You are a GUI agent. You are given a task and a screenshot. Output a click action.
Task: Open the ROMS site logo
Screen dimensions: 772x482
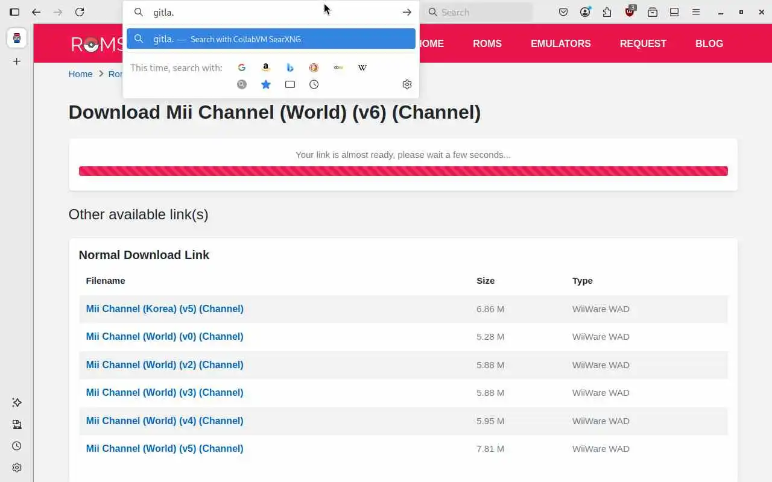[x=96, y=44]
